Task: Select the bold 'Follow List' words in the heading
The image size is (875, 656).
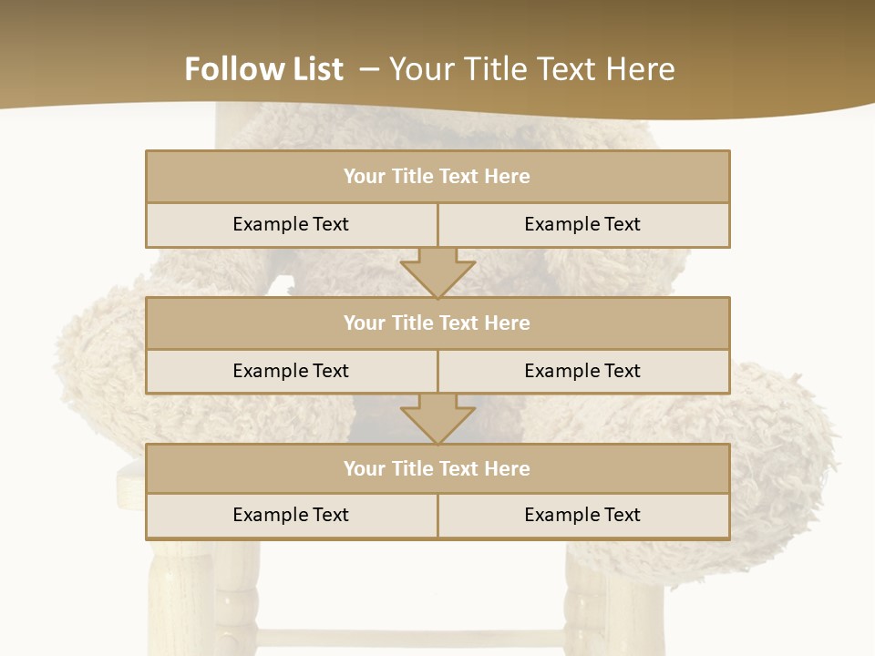Action: coord(263,69)
